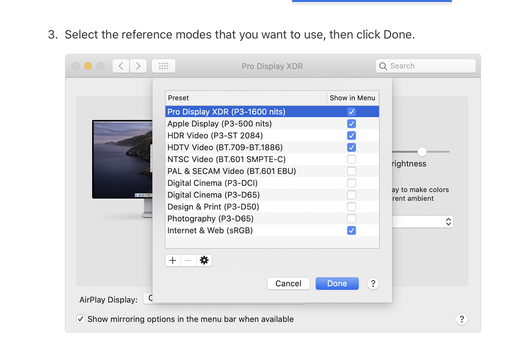The width and height of the screenshot is (519, 358).
Task: Select Digital Cinema (P3-DCI) preset row
Action: pos(272,183)
